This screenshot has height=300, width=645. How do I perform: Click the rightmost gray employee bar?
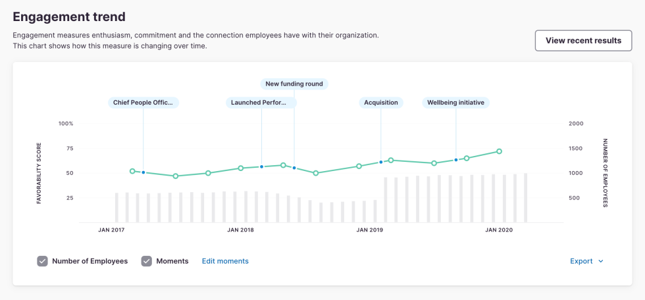click(x=525, y=198)
